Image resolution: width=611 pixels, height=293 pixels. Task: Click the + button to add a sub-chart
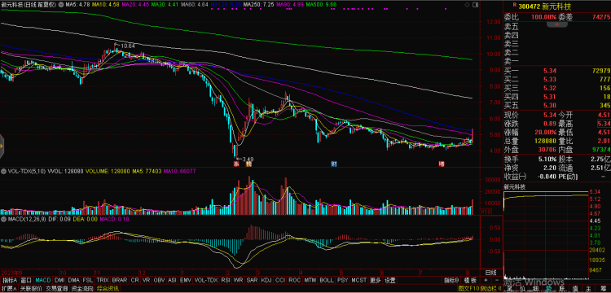486,280
